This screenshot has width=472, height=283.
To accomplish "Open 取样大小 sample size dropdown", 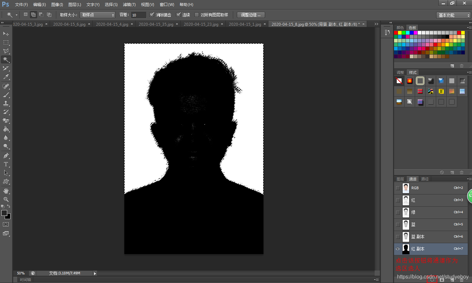I will pos(97,15).
